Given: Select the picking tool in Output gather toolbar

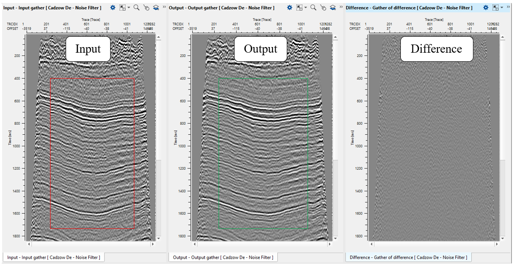Looking at the screenshot, I should [323, 8].
